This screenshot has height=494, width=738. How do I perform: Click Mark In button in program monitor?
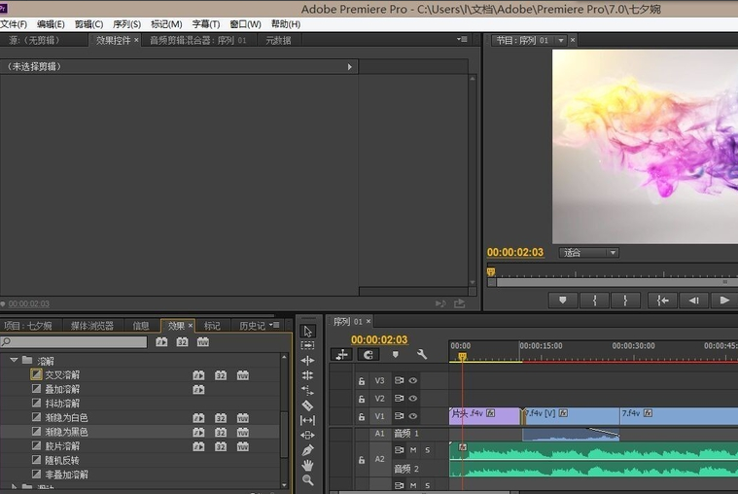tap(594, 300)
